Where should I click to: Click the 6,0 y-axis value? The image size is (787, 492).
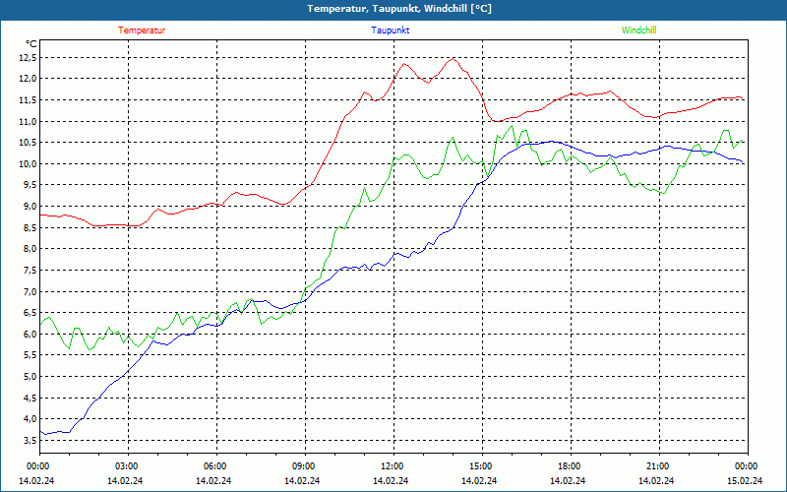coord(30,334)
